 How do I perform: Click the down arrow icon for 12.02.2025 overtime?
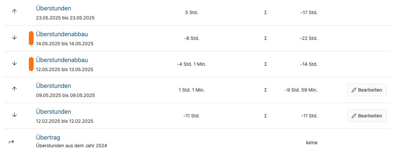pos(14,115)
